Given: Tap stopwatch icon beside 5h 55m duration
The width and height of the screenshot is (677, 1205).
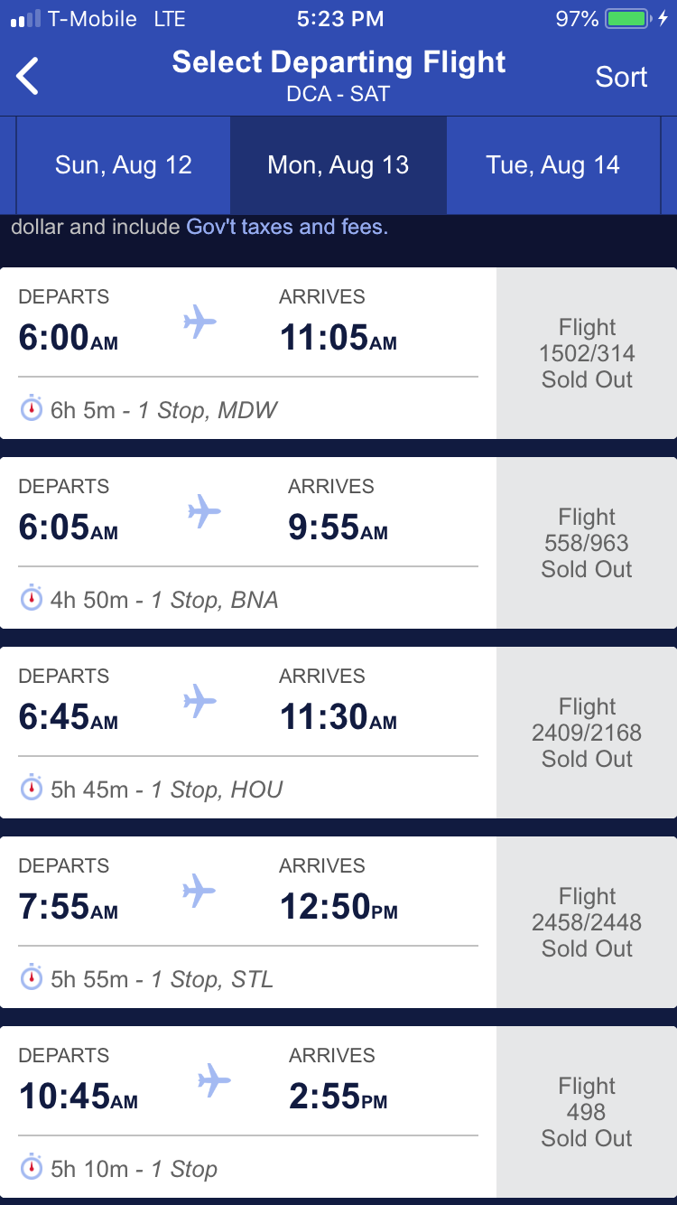Looking at the screenshot, I should click(32, 978).
